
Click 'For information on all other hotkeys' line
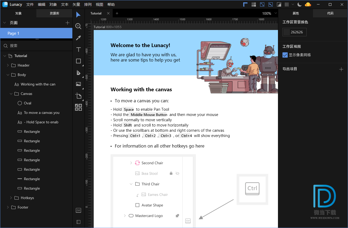point(160,146)
